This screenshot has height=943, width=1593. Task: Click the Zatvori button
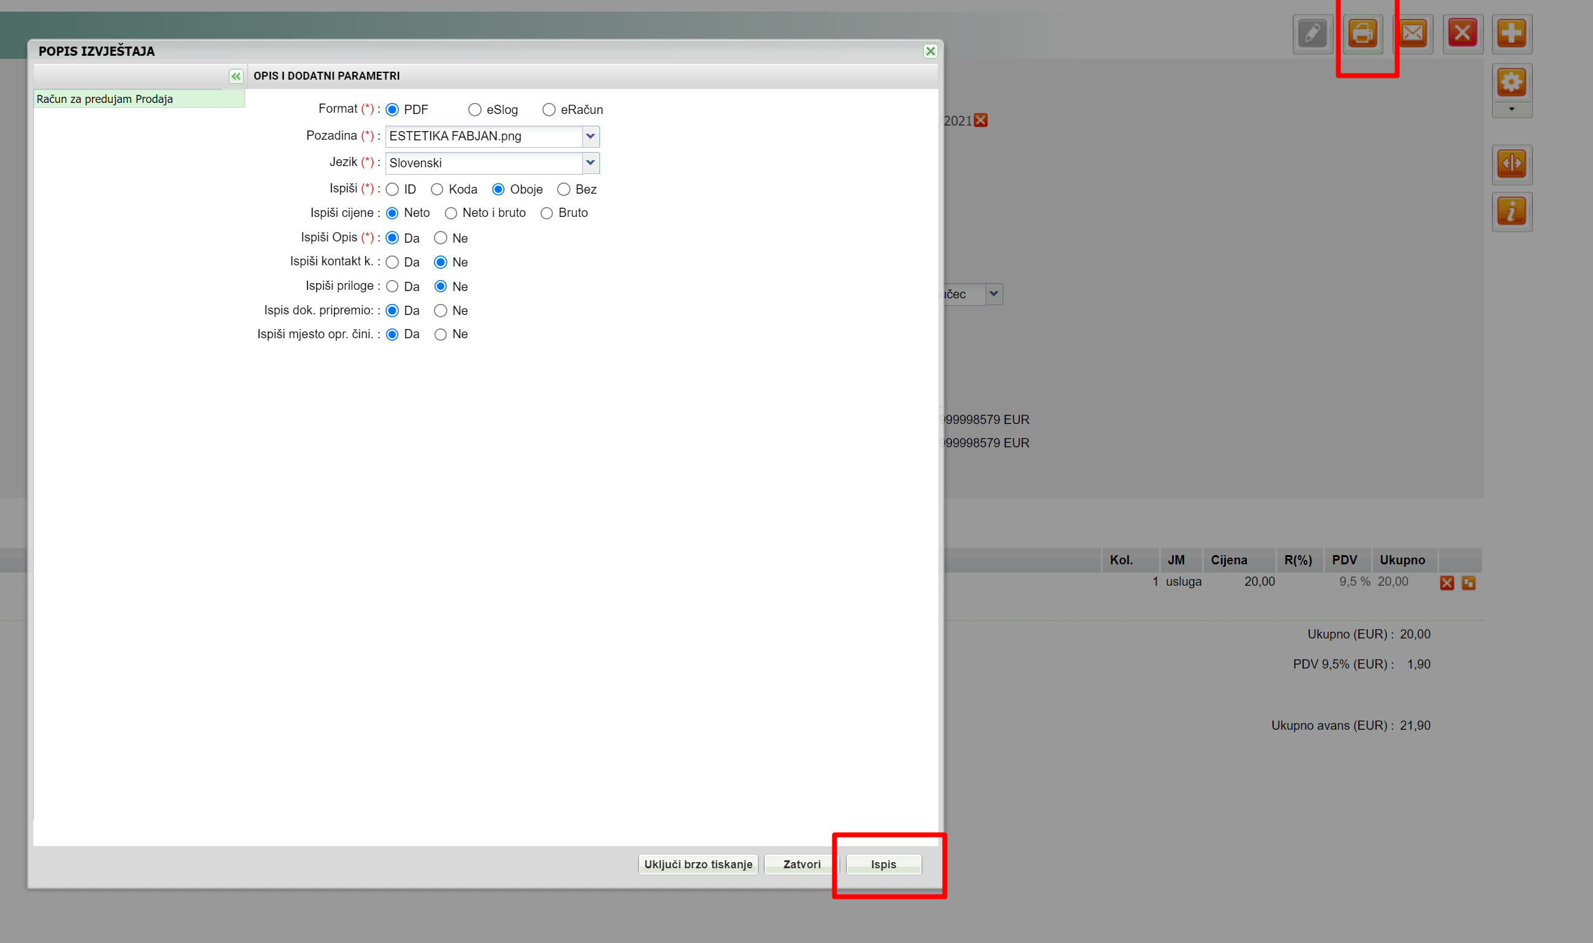802,864
